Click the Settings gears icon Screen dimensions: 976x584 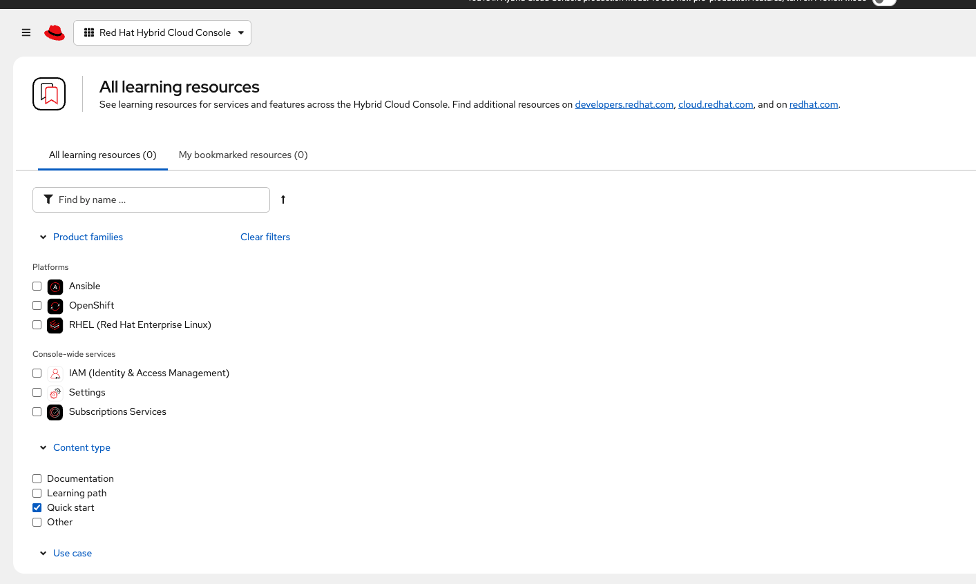[55, 393]
